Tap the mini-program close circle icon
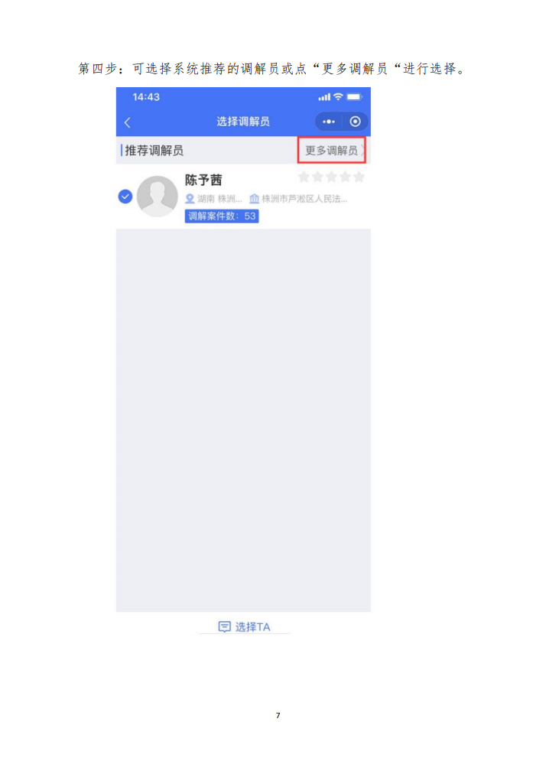The height and width of the screenshot is (761, 559). coord(355,122)
